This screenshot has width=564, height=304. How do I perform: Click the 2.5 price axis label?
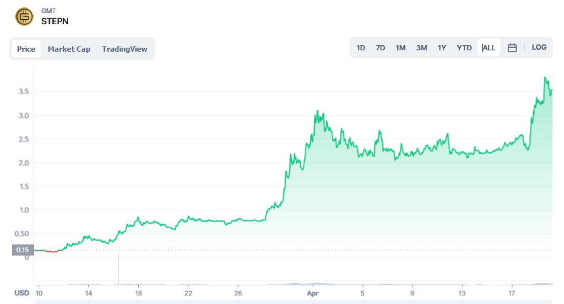click(x=24, y=139)
